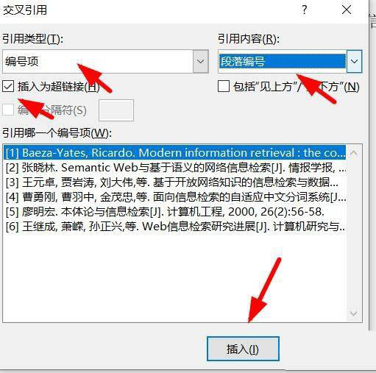The width and height of the screenshot is (376, 373).
Task: Select reference [6] 王继成, 萧嵘
Action: (x=175, y=227)
